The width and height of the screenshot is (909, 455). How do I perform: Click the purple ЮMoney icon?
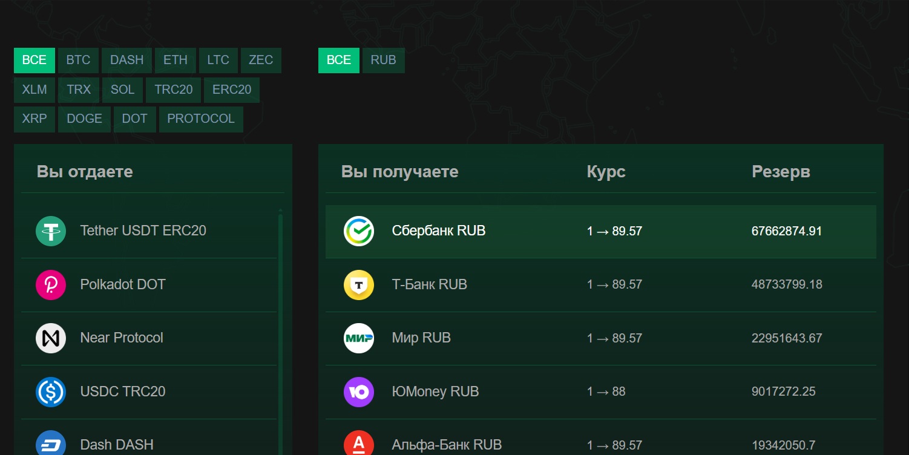click(x=359, y=391)
